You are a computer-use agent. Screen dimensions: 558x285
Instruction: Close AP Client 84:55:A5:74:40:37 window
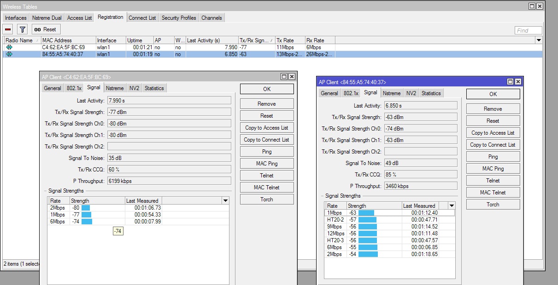tap(518, 81)
